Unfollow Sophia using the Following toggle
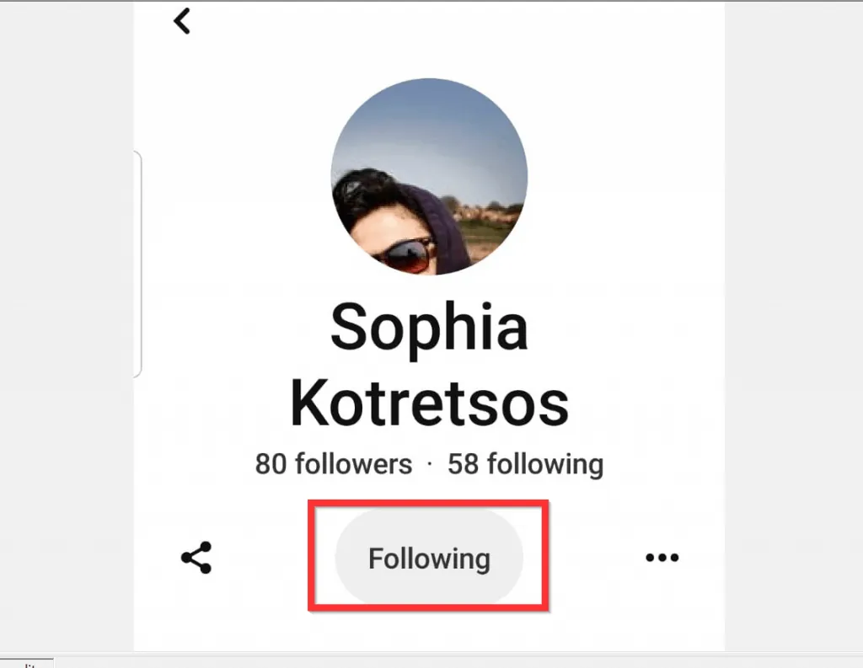This screenshot has height=668, width=863. [x=429, y=558]
